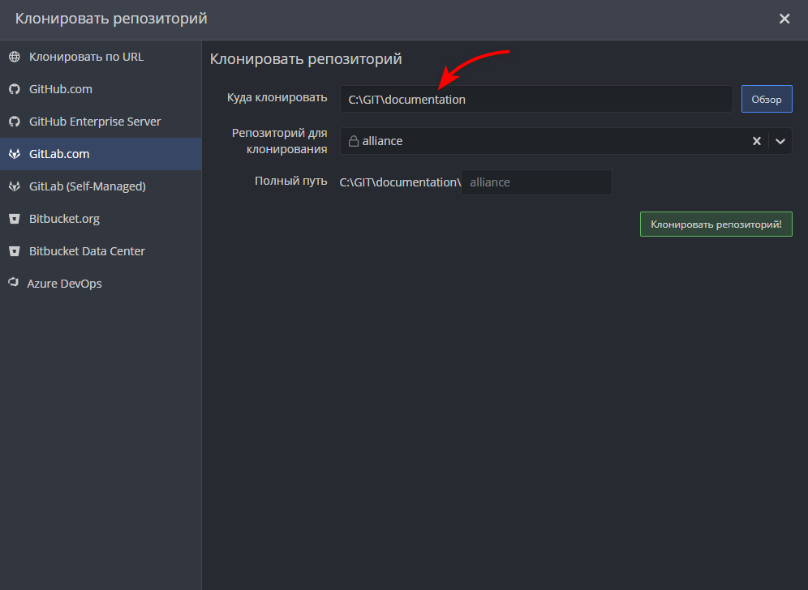Select the Azure DevOps icon
This screenshot has width=808, height=590.
[13, 283]
